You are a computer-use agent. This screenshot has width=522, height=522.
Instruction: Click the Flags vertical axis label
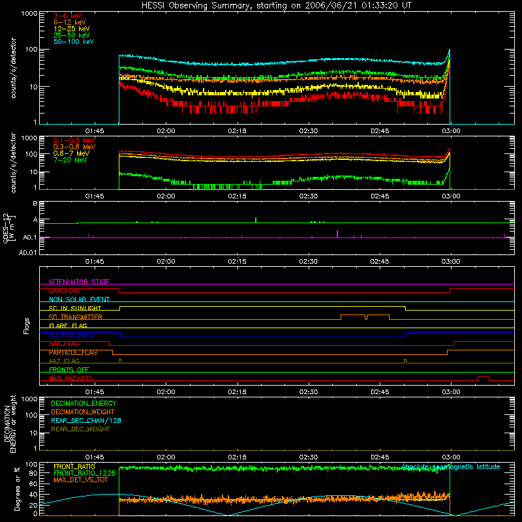tap(27, 326)
